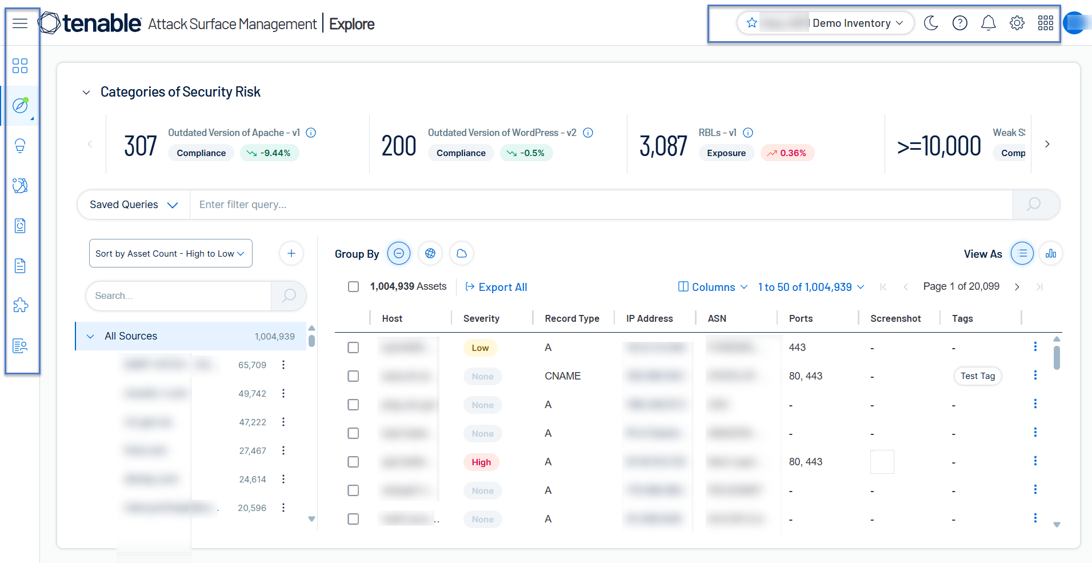Switch to dark mode with moon icon

[931, 23]
